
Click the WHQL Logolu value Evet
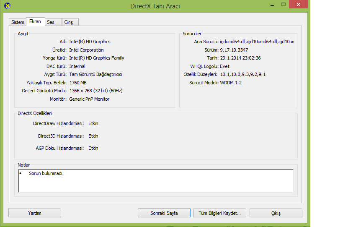pyautogui.click(x=224, y=66)
